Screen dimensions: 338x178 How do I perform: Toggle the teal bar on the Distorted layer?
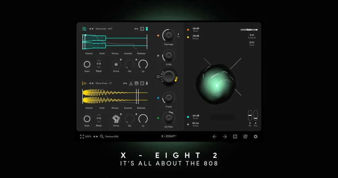click(147, 29)
